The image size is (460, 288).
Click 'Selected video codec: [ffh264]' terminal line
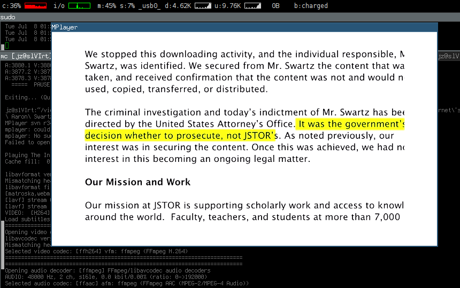pyautogui.click(x=96, y=251)
